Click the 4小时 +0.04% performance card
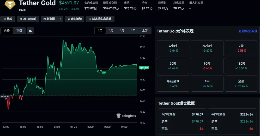260x136 pixels. 173,48
